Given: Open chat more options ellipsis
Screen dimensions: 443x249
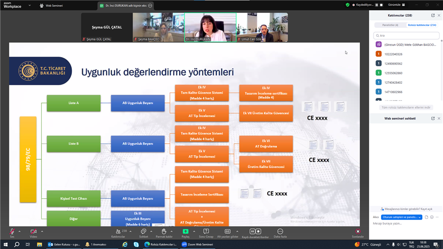Looking at the screenshot, I should [x=437, y=217].
